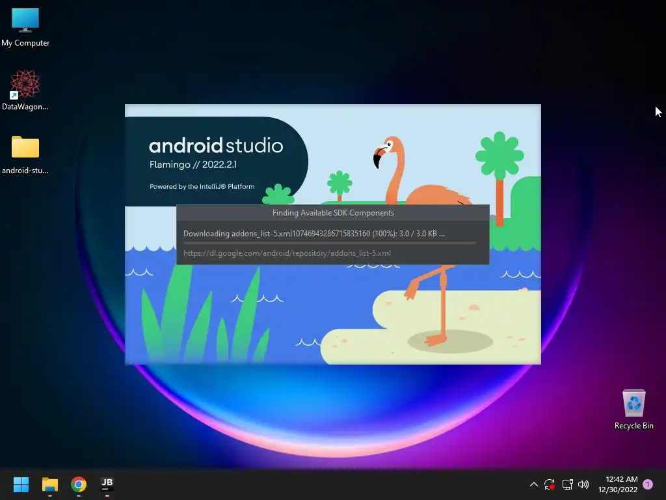Show hidden system tray icons

click(534, 484)
